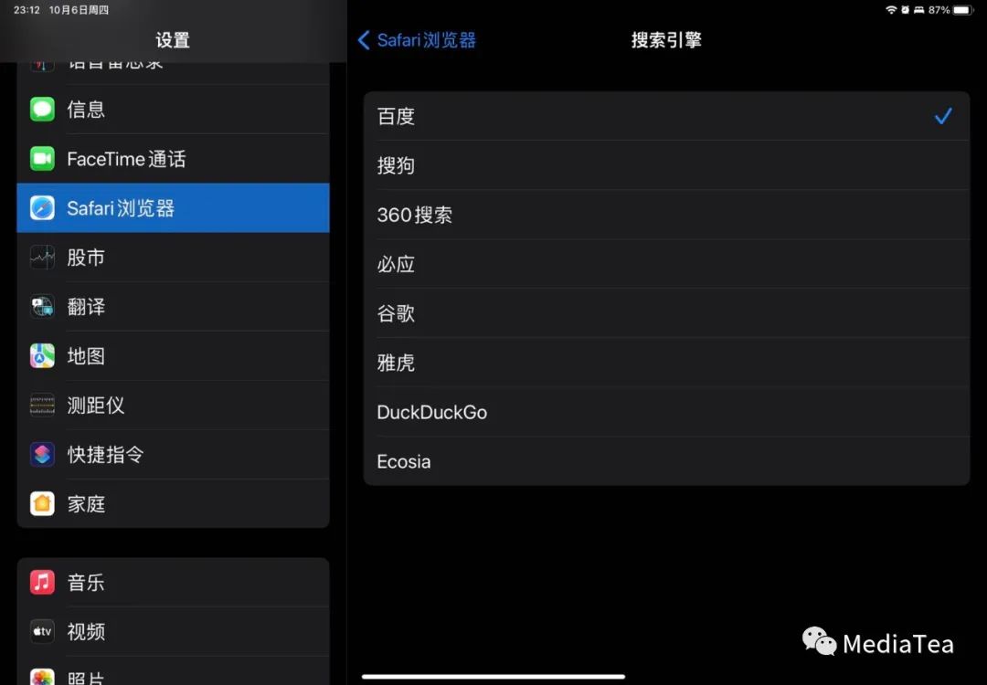The width and height of the screenshot is (987, 685).
Task: Open FaceTime通话 settings in sidebar
Action: [x=173, y=159]
